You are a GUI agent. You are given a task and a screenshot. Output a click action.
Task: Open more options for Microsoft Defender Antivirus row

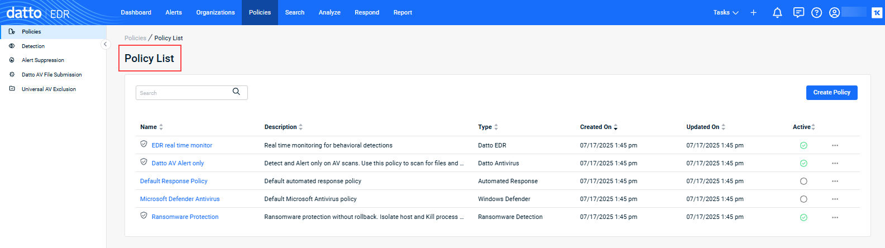pos(835,199)
